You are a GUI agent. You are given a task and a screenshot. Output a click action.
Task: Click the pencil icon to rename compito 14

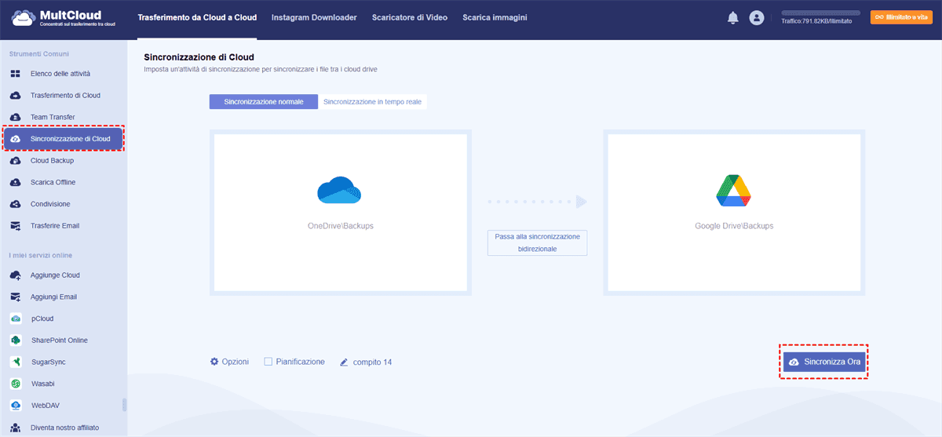pos(344,362)
